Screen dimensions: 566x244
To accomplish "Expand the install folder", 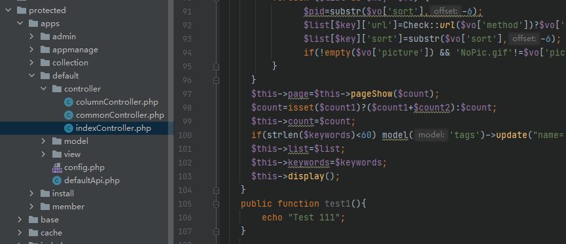I will click(32, 194).
